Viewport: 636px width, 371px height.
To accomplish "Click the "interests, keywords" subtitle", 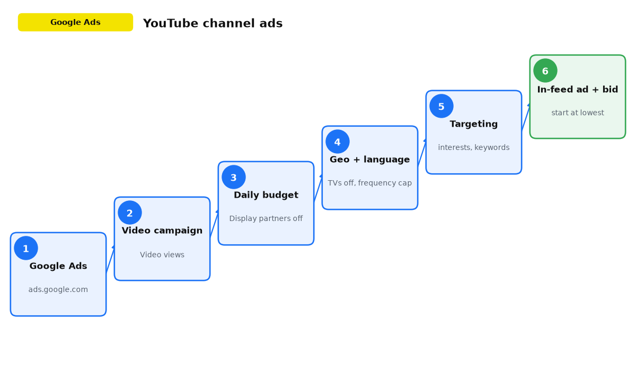I will click(x=474, y=148).
